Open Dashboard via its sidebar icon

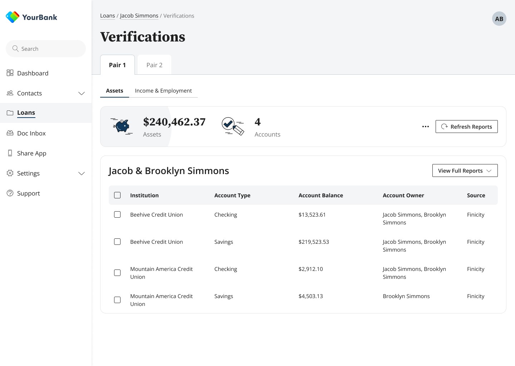point(10,73)
